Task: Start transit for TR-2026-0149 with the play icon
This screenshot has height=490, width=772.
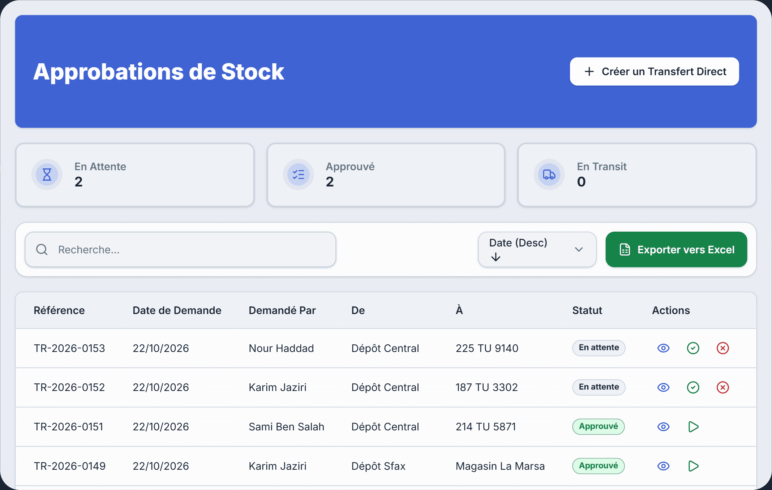Action: point(693,466)
